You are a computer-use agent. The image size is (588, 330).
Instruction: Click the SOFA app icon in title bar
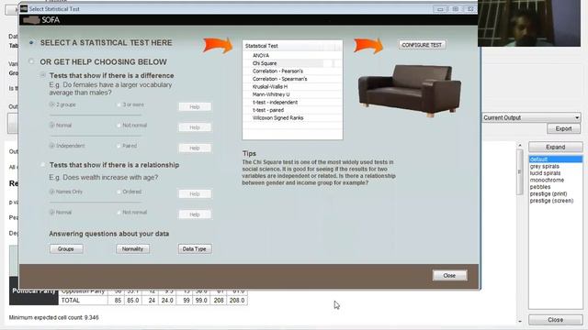coord(24,8)
